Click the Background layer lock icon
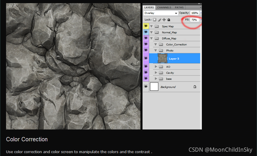 click(x=195, y=87)
